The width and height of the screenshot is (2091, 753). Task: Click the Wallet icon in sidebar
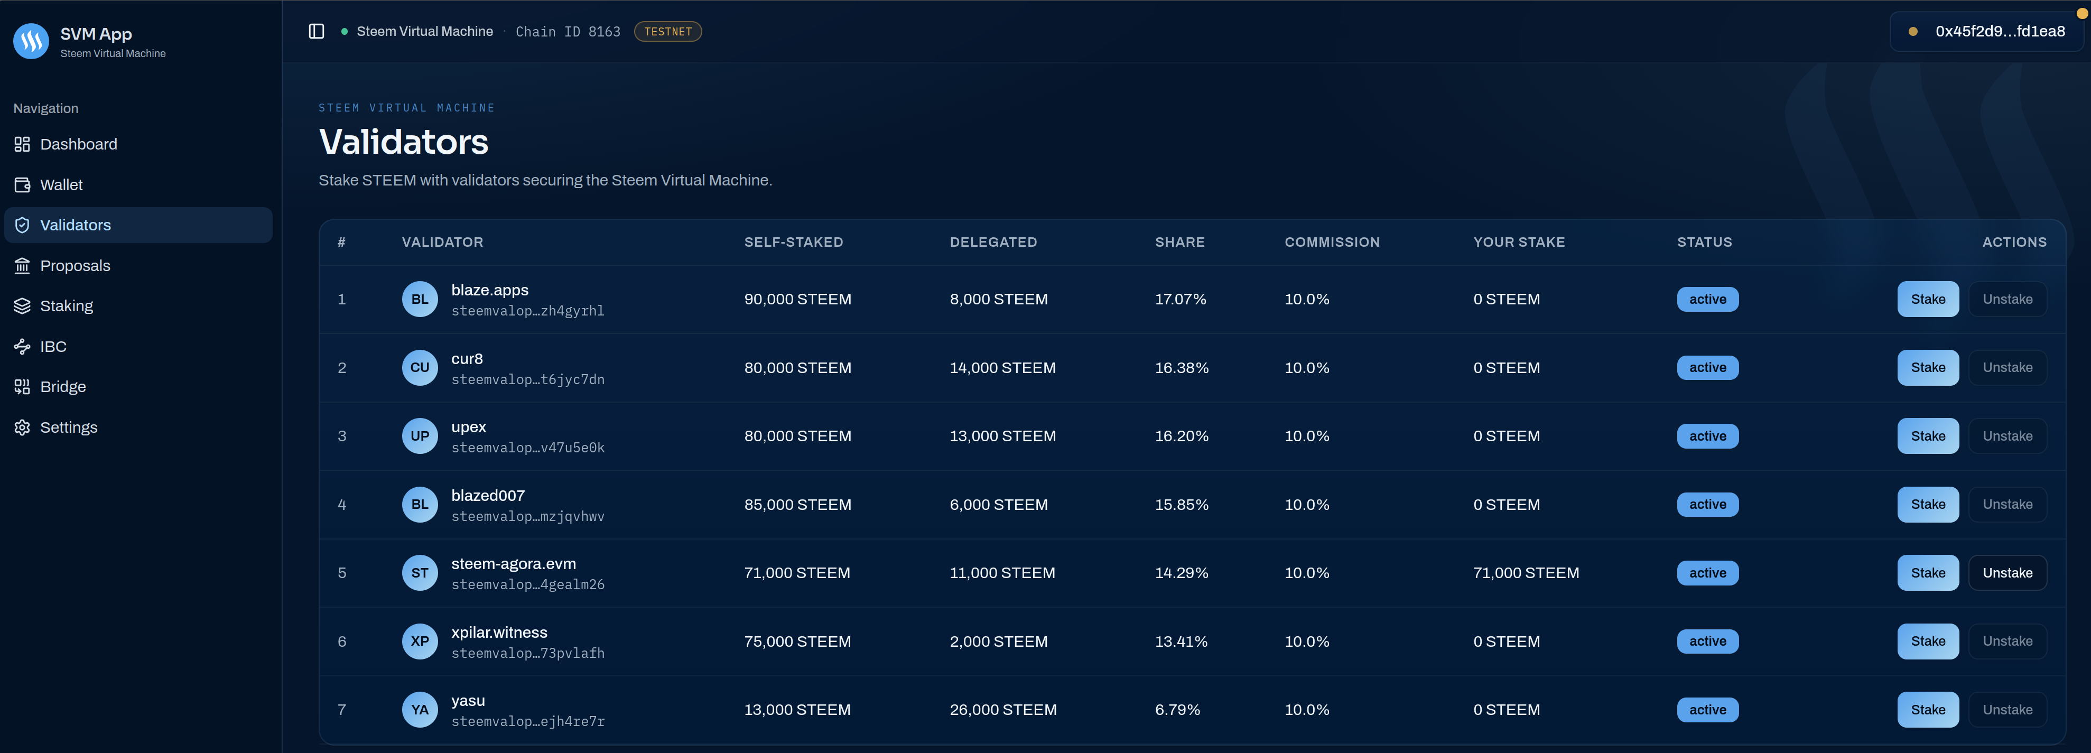tap(22, 185)
